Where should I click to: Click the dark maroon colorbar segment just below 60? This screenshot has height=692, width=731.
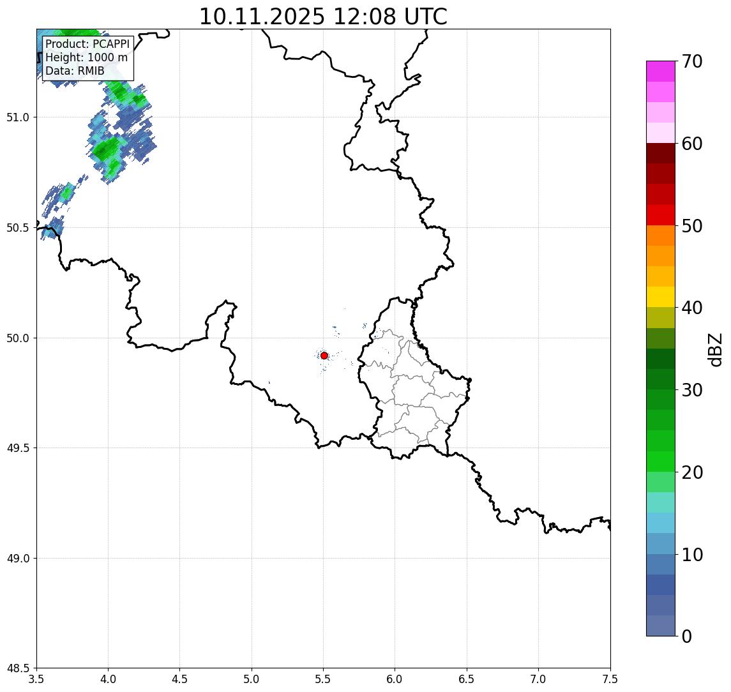click(x=661, y=153)
